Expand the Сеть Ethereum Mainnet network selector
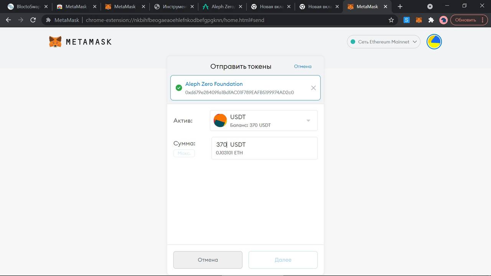Image resolution: width=491 pixels, height=276 pixels. click(384, 42)
